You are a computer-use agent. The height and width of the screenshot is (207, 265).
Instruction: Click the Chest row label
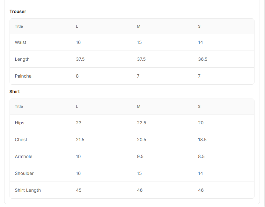(21, 140)
